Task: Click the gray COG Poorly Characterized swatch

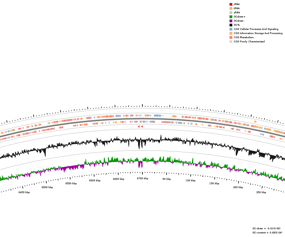Action: click(x=231, y=42)
